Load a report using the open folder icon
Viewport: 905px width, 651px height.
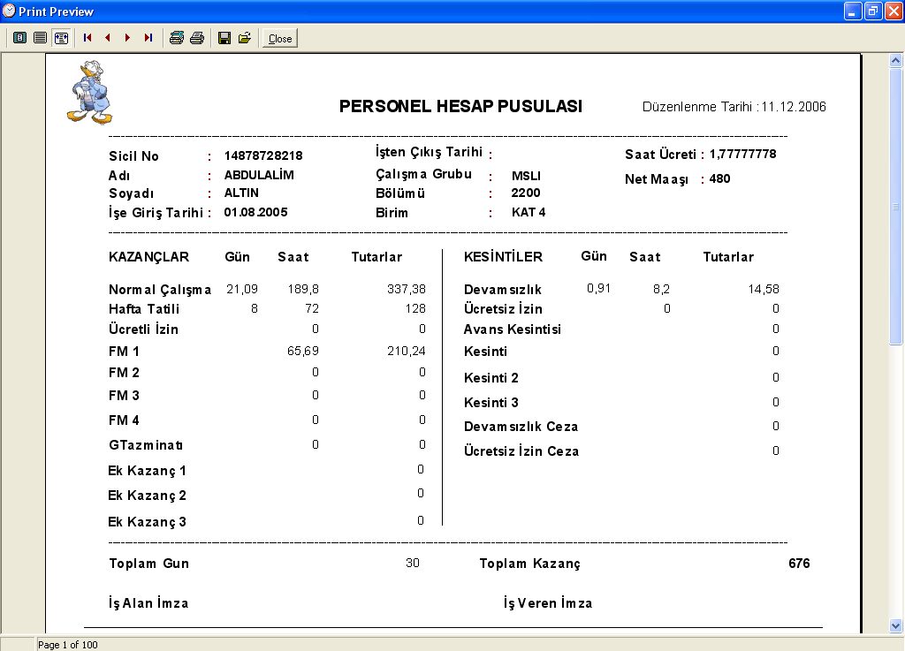pyautogui.click(x=245, y=38)
